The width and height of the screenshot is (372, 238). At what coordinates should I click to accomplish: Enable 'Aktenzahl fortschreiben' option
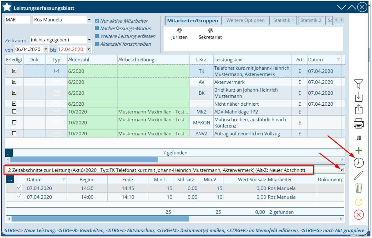tap(97, 44)
